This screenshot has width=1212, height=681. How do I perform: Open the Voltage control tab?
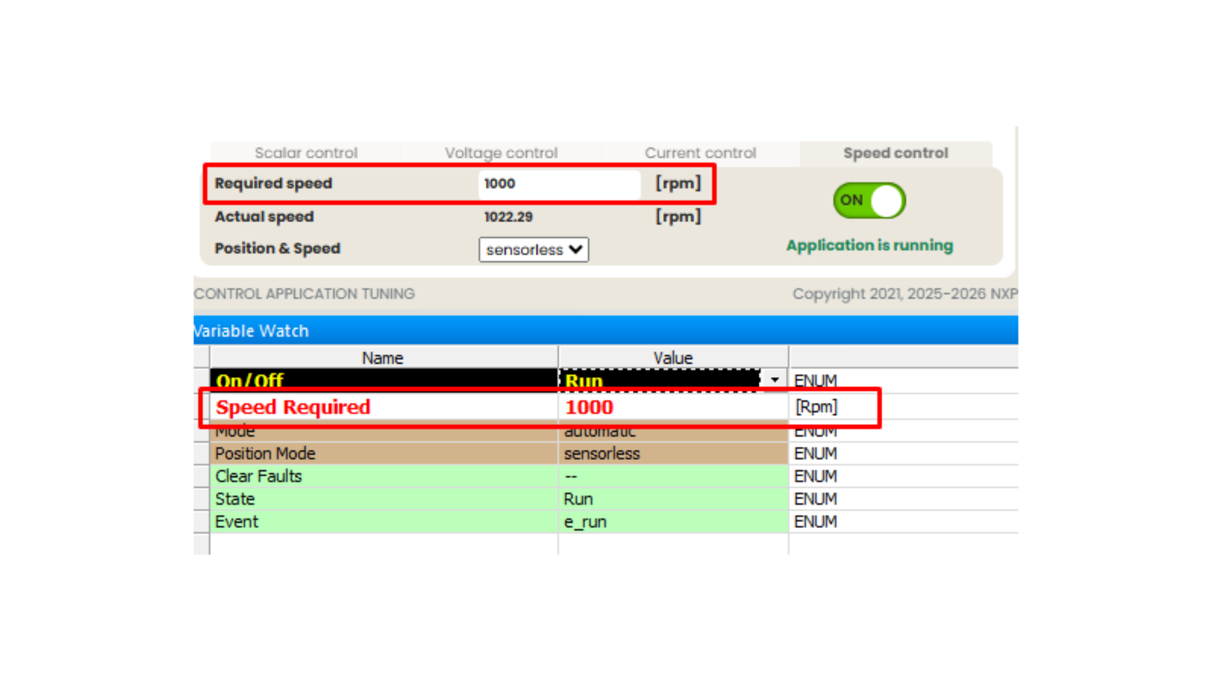[x=501, y=153]
